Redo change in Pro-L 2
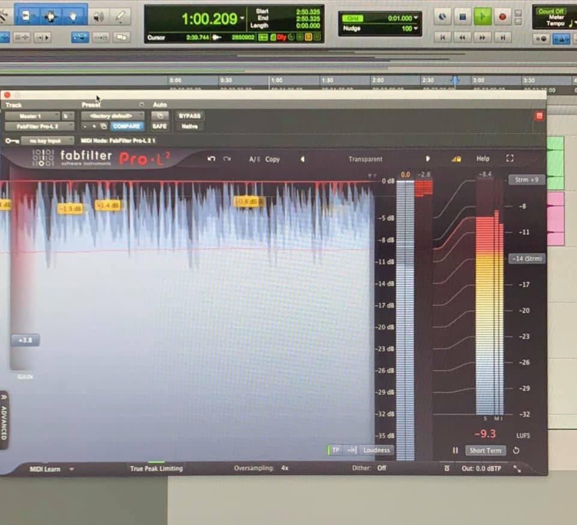 pyautogui.click(x=227, y=159)
